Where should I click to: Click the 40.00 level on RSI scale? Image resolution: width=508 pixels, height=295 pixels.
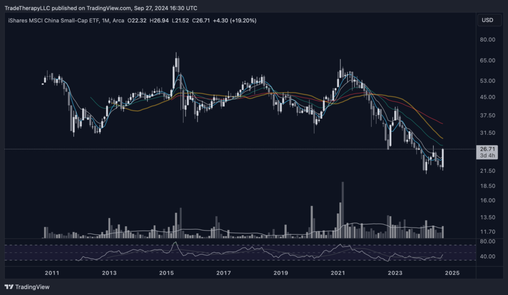[x=486, y=256]
